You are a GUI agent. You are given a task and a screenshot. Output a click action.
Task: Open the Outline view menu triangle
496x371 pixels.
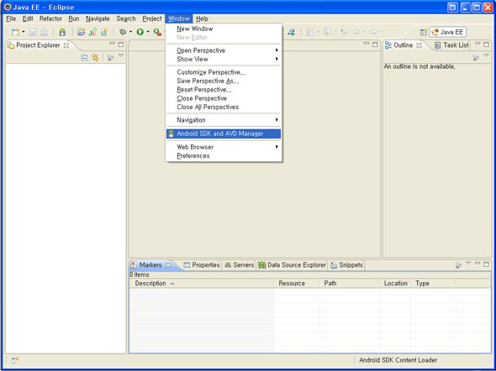coord(487,55)
